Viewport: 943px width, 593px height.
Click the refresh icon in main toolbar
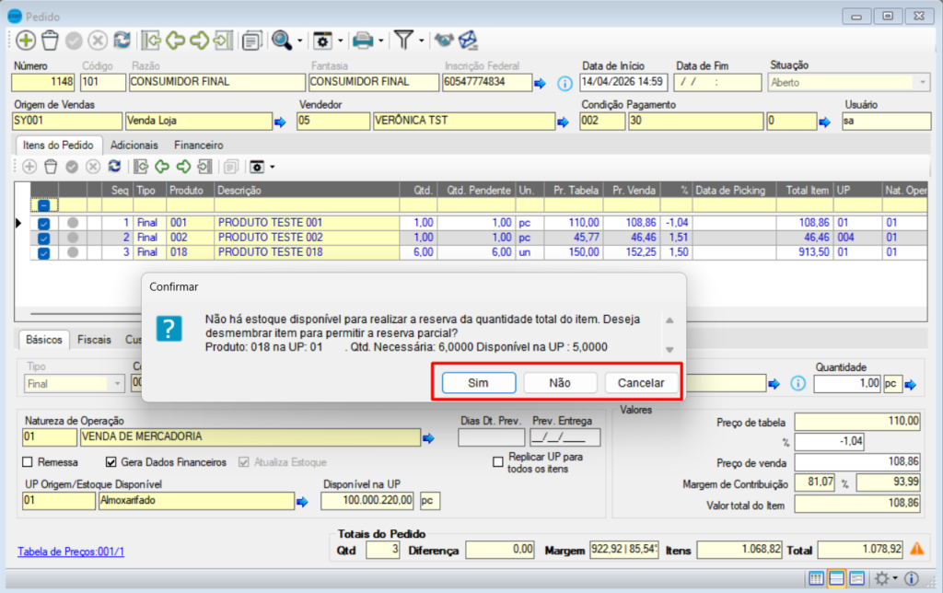click(122, 40)
